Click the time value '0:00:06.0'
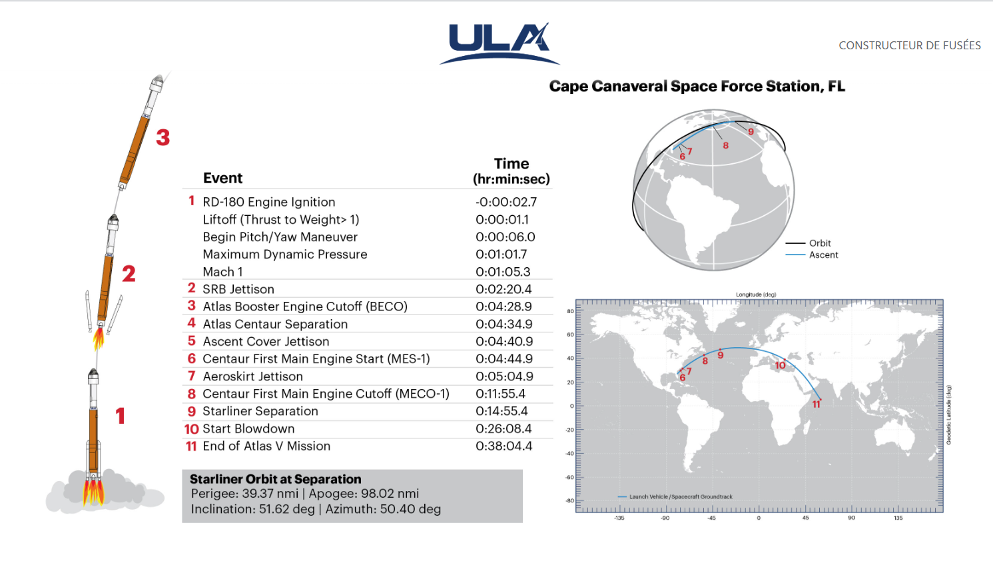This screenshot has width=993, height=565. (x=505, y=237)
